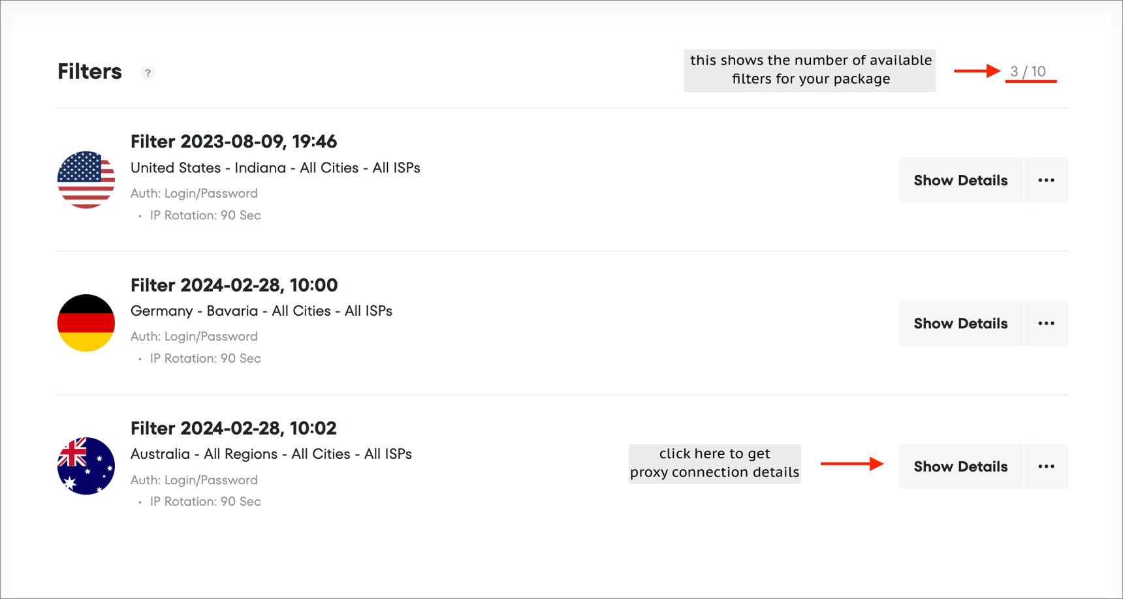Click the Filters help question mark icon
The width and height of the screenshot is (1123, 599).
coord(148,73)
